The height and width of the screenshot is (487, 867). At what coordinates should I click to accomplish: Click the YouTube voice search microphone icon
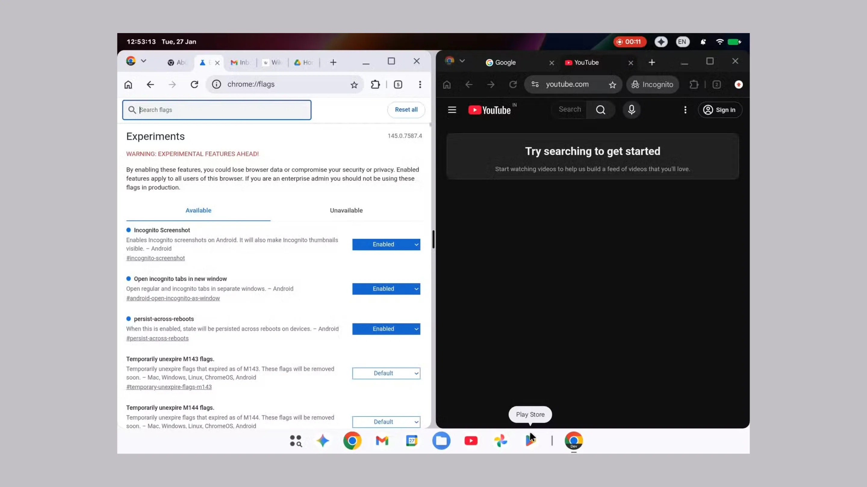coord(631,109)
